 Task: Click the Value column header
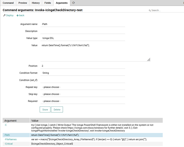96,121
